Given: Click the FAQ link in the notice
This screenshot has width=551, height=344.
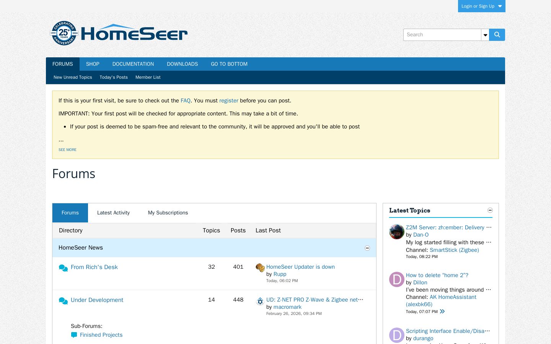Looking at the screenshot, I should [186, 101].
